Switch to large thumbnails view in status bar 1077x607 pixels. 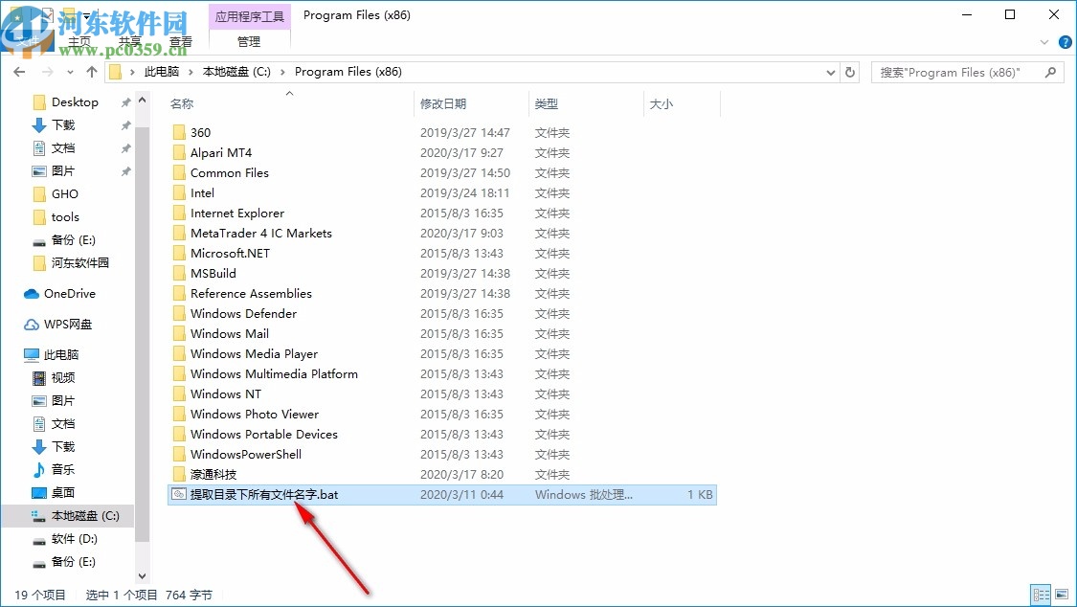(x=1061, y=595)
